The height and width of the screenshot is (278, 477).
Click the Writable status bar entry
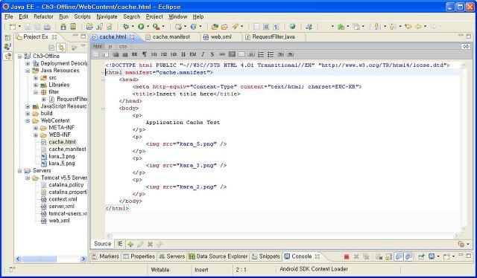pyautogui.click(x=160, y=270)
